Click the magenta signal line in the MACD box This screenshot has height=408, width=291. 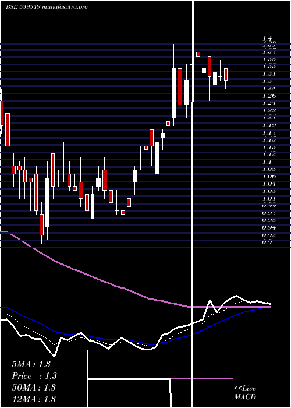(x=202, y=379)
